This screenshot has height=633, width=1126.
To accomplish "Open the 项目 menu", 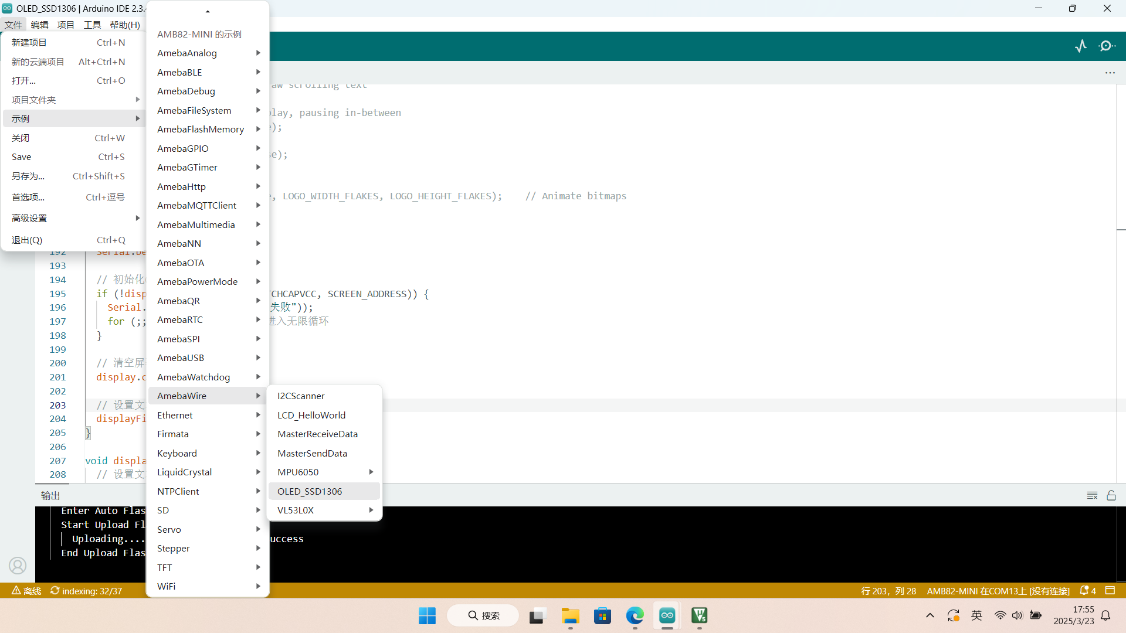I will tap(66, 25).
